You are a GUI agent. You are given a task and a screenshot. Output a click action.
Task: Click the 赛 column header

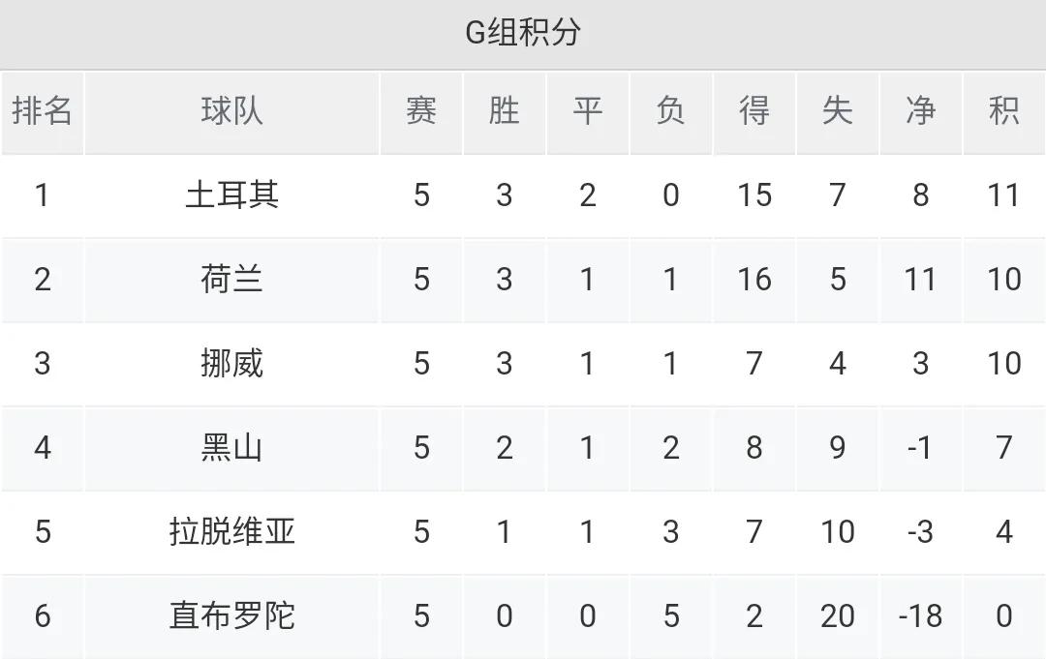pyautogui.click(x=421, y=111)
